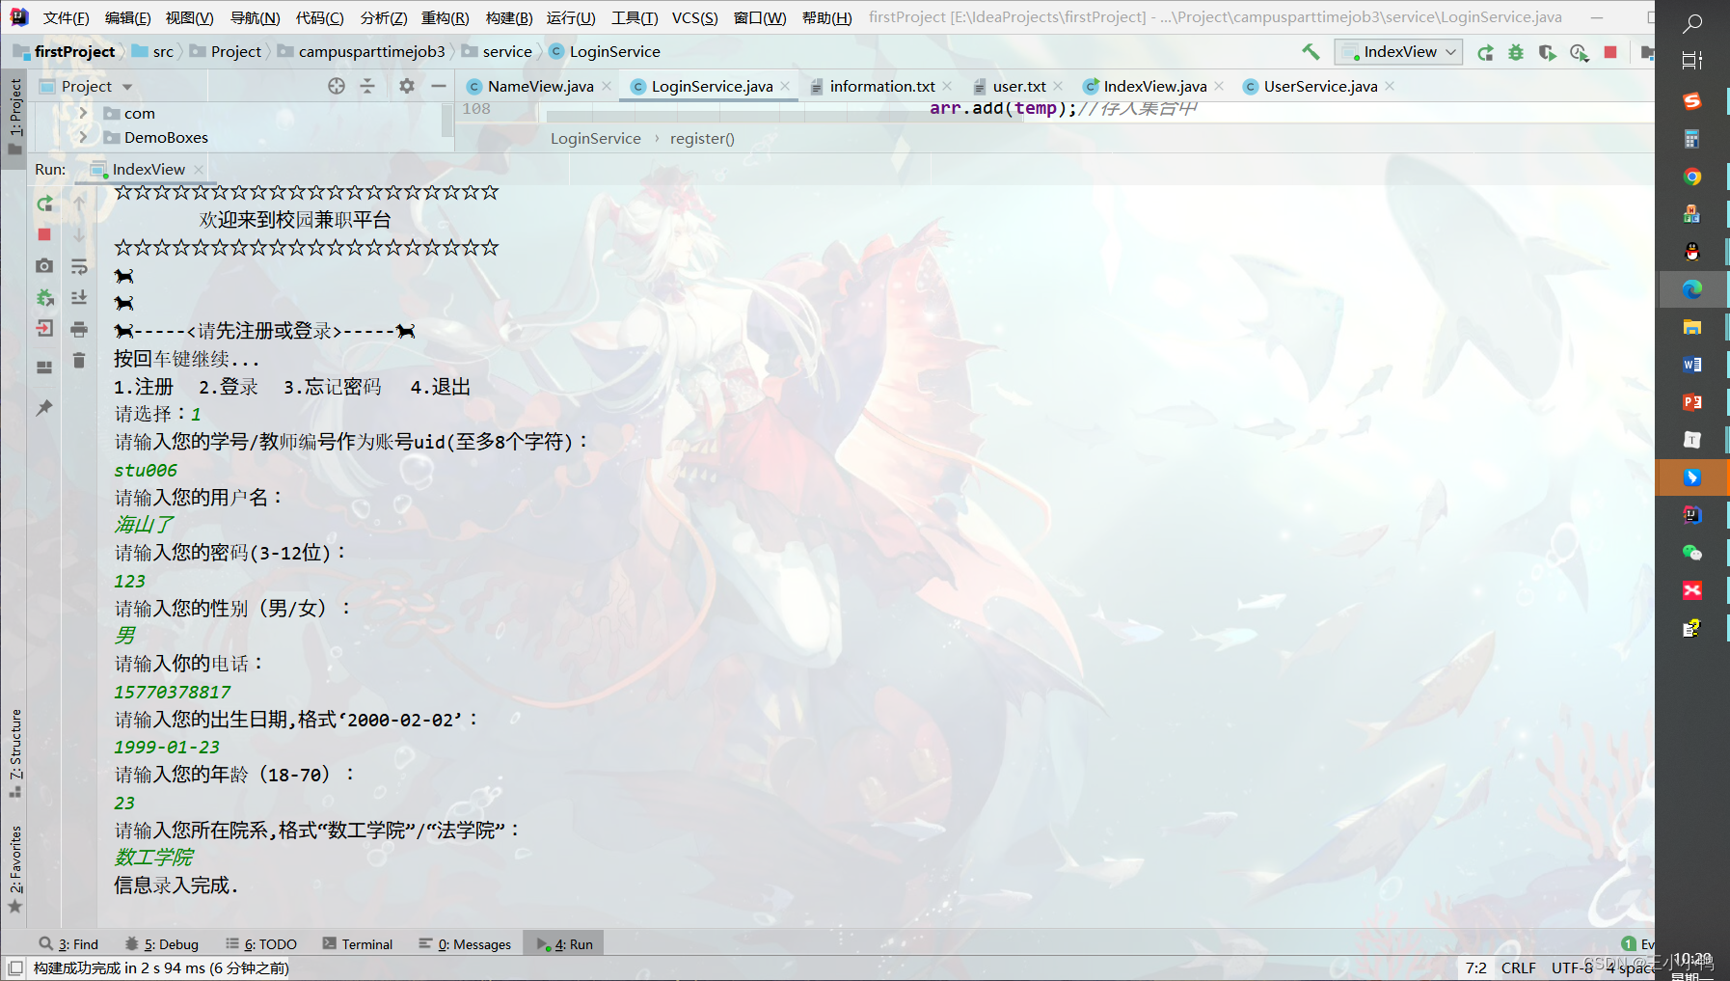
Task: Toggle the Favorites side panel
Action: click(14, 868)
